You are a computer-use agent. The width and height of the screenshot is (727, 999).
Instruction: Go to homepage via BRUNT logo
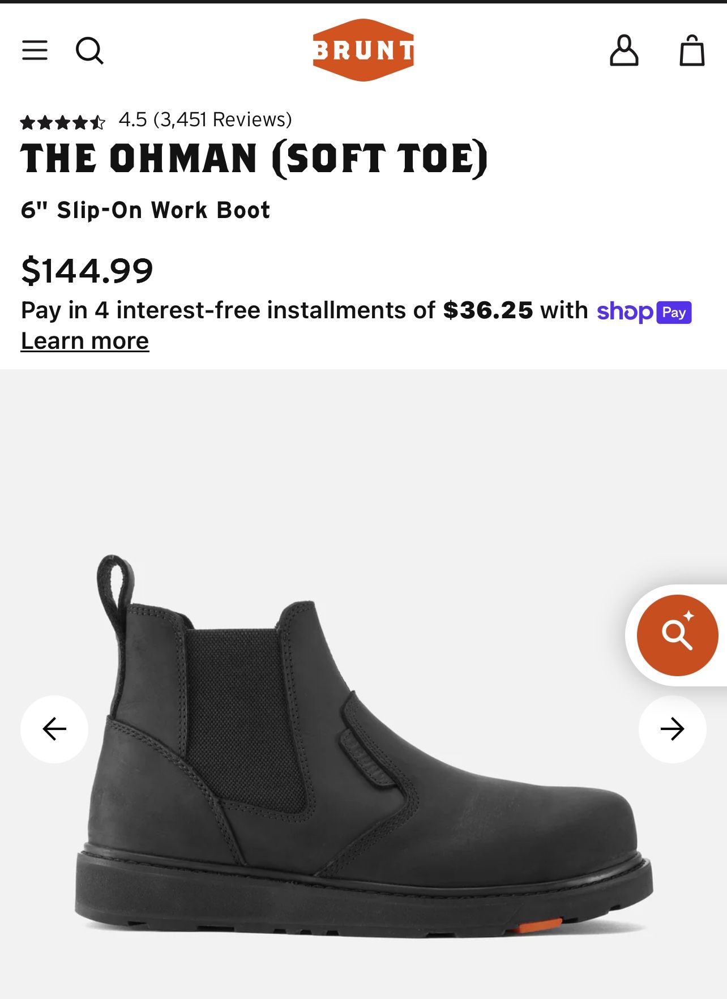[x=363, y=50]
